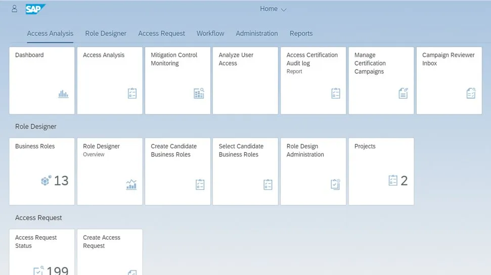Go to the Administration tab
Viewport: 491px width, 275px height.
[x=256, y=33]
